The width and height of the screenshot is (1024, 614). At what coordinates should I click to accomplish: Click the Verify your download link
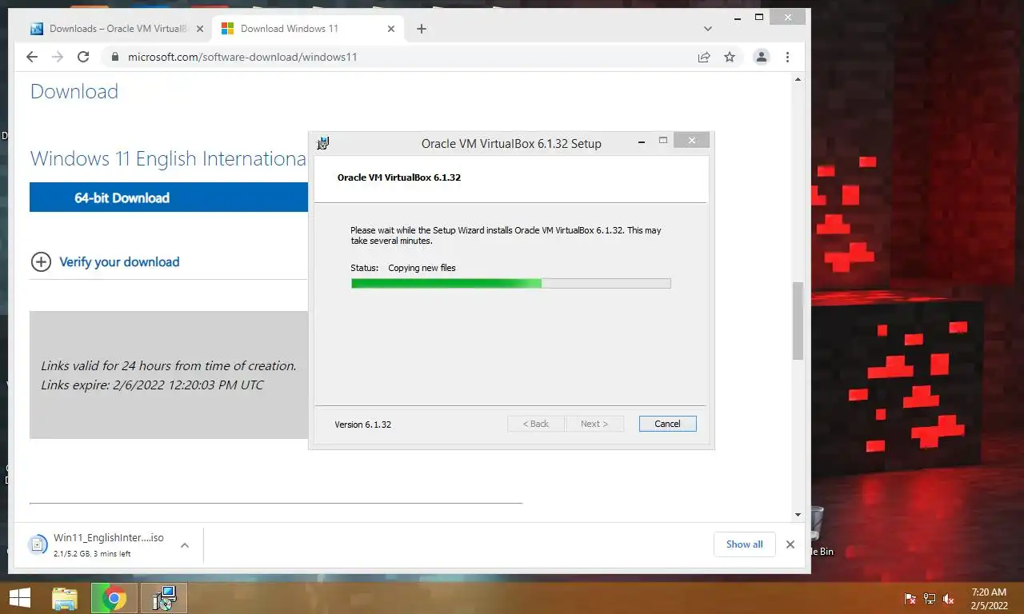[119, 261]
